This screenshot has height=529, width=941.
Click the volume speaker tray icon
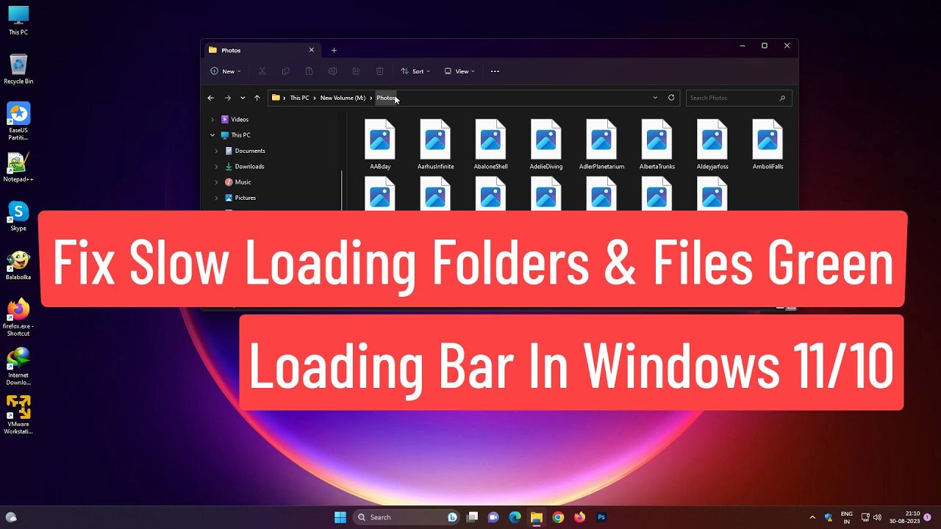(x=877, y=517)
